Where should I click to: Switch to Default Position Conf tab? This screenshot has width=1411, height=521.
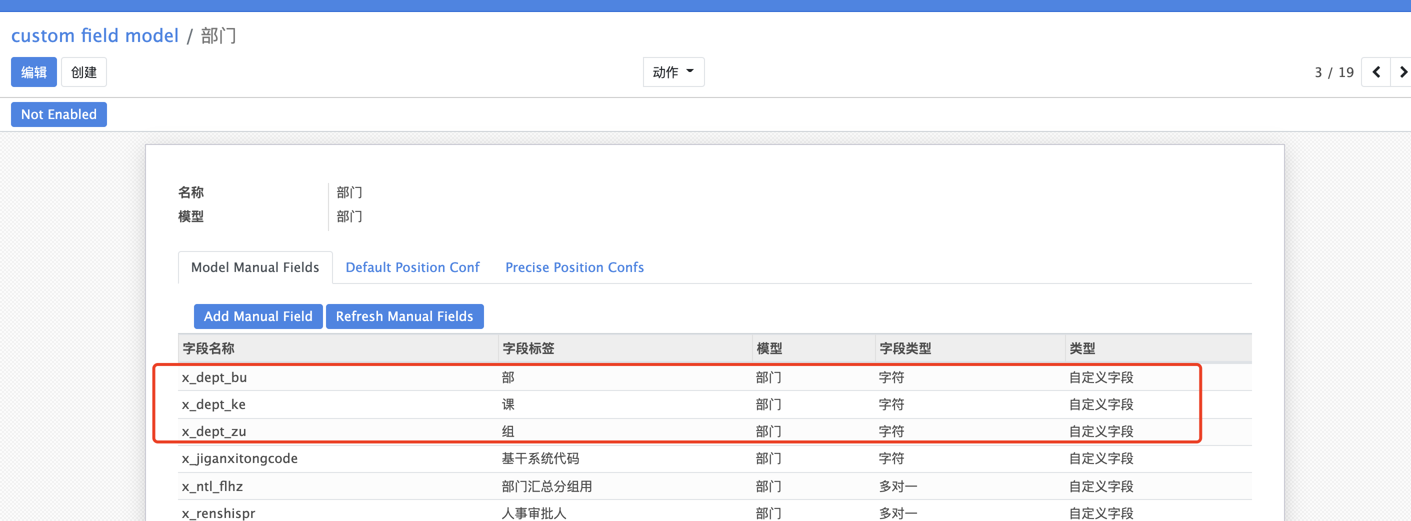pos(412,267)
